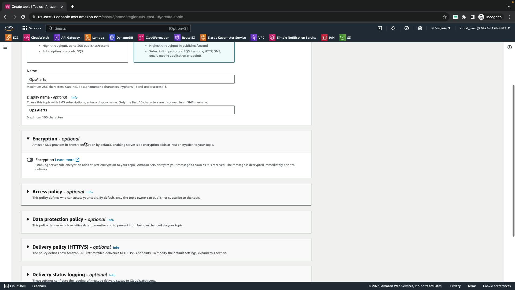Click the notifications bell icon
515x290 pixels.
click(x=393, y=28)
